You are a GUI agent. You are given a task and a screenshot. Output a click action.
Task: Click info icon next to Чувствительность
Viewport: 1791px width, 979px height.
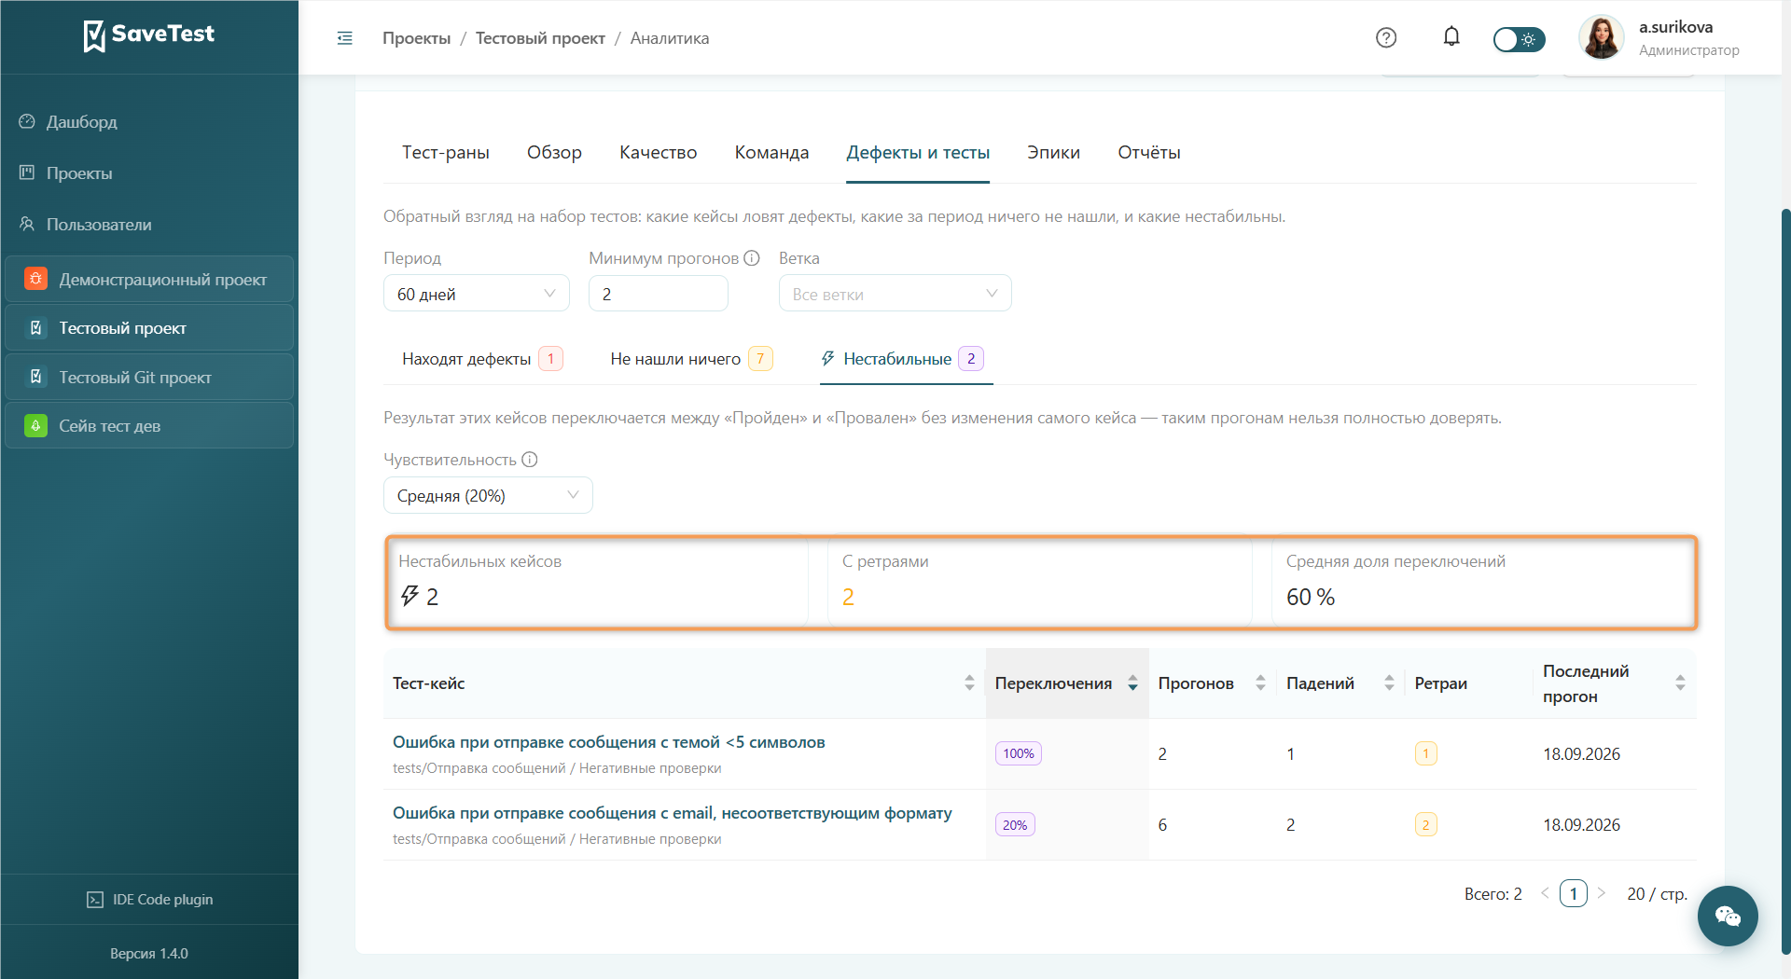(530, 460)
